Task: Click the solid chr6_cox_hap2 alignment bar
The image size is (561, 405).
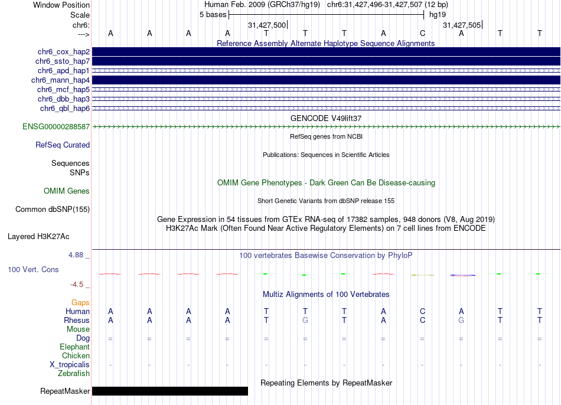Action: pyautogui.click(x=326, y=52)
